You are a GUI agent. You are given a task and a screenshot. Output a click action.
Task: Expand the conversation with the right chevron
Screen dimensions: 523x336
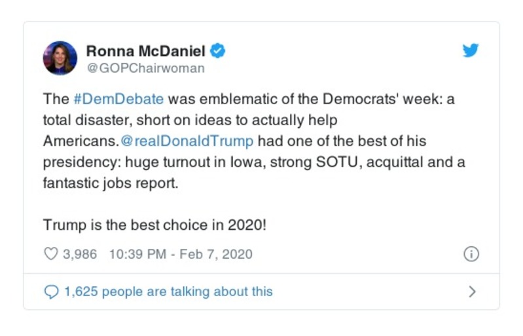pyautogui.click(x=472, y=292)
